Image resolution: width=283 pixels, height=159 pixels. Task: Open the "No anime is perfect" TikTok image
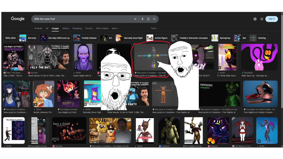click(14, 130)
